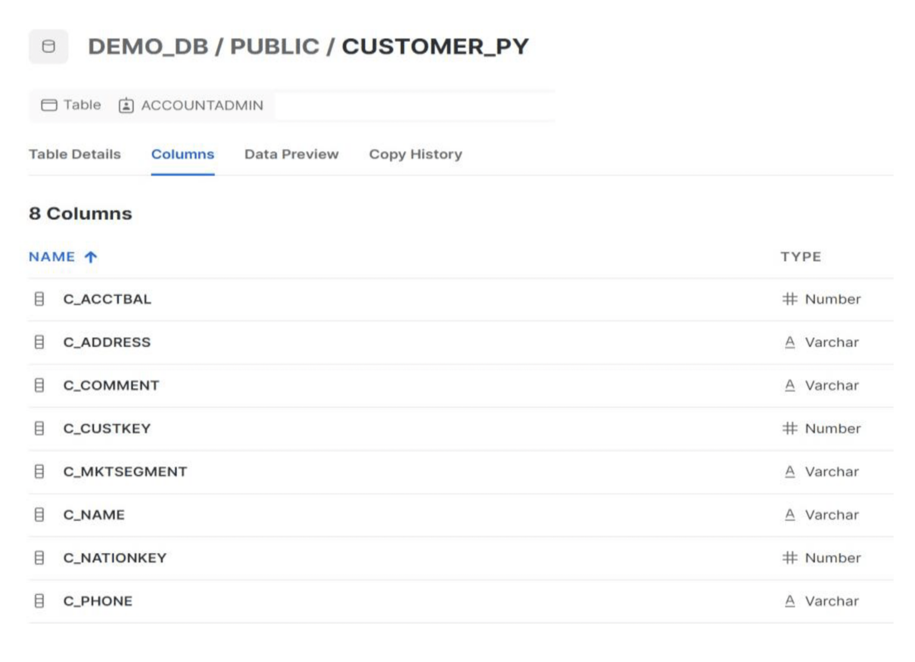The height and width of the screenshot is (662, 915).
Task: Click the column icon next to C_ACCTBAL
Action: coord(39,299)
